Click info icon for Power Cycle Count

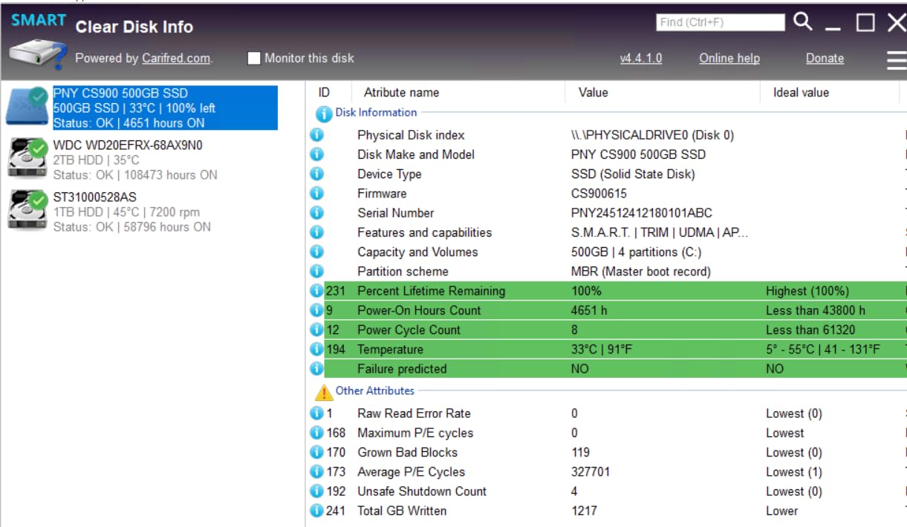(x=316, y=330)
